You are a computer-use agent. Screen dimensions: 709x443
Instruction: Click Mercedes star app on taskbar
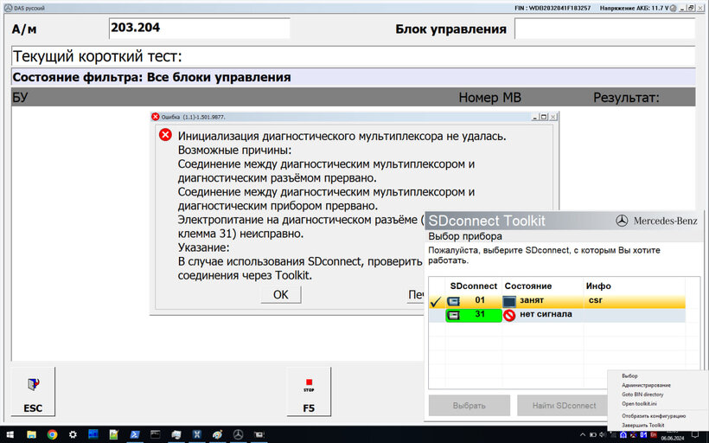tap(239, 435)
